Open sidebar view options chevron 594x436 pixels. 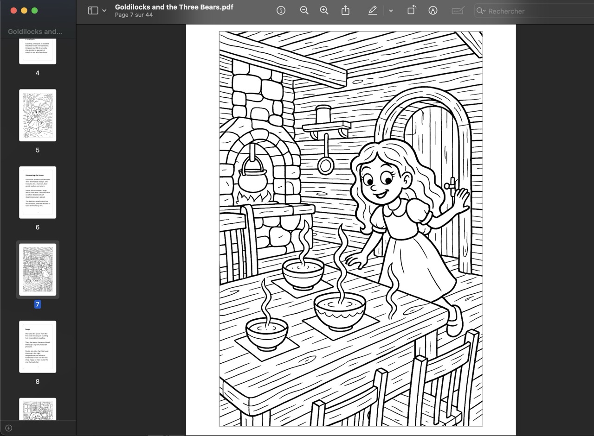pos(104,11)
